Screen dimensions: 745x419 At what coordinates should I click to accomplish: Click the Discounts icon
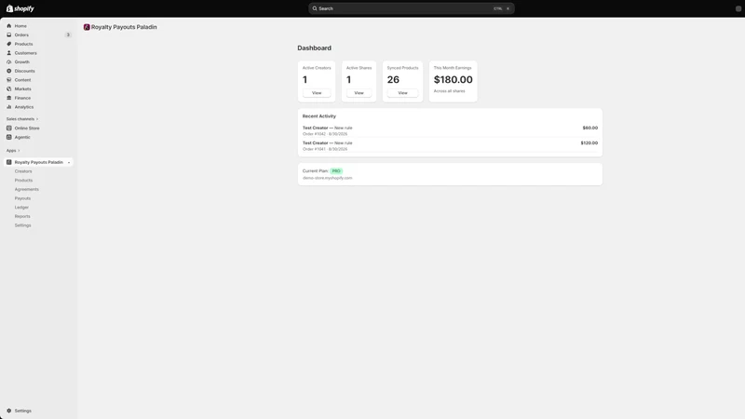[x=9, y=72]
